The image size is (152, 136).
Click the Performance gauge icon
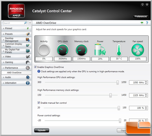click(28, 68)
